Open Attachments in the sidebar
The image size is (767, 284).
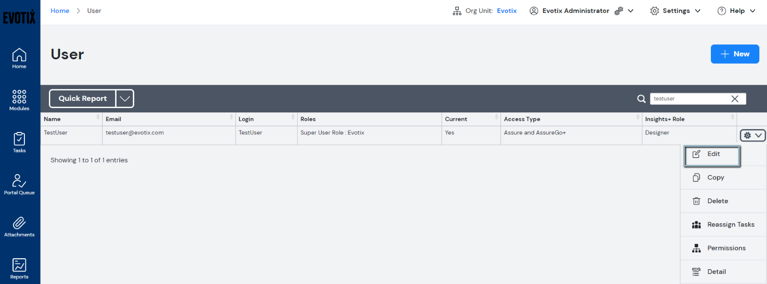[19, 227]
